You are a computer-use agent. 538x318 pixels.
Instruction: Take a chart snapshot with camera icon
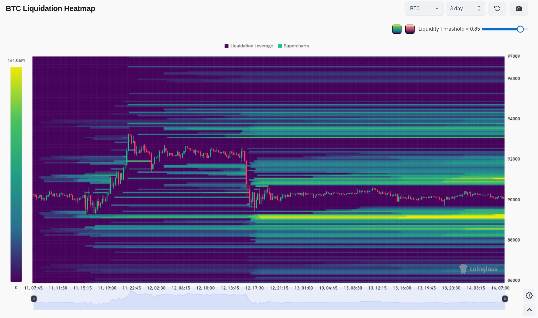tap(519, 8)
